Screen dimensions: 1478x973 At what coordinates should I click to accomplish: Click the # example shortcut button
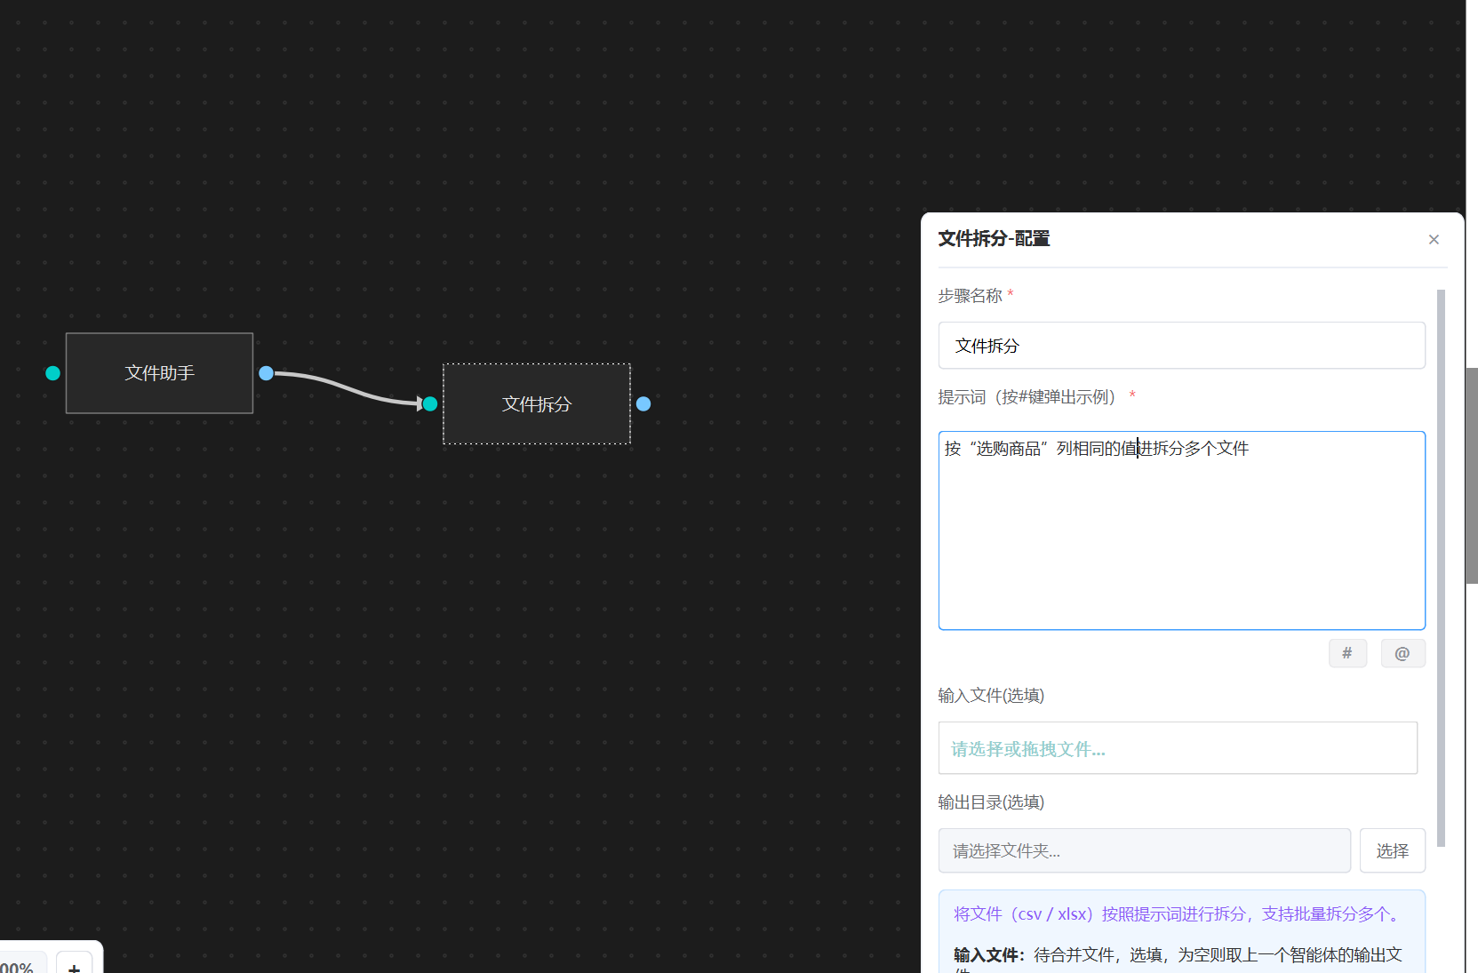(1347, 653)
